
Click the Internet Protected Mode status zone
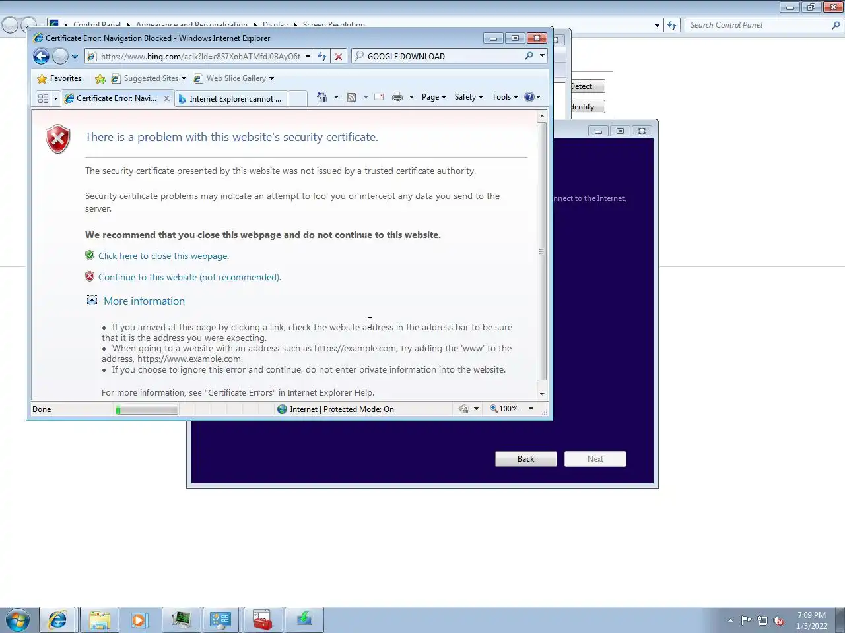tap(335, 409)
